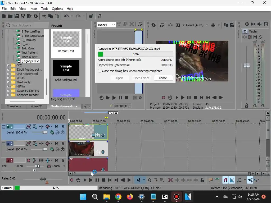Click the Cut scissors icon
The image size is (271, 203).
tap(44, 16)
